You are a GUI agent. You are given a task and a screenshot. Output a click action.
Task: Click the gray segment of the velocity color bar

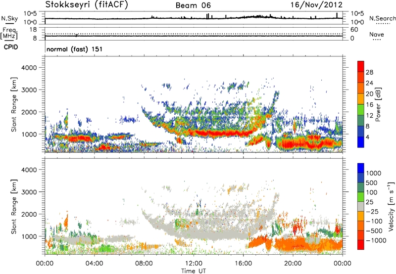pyautogui.click(x=361, y=206)
